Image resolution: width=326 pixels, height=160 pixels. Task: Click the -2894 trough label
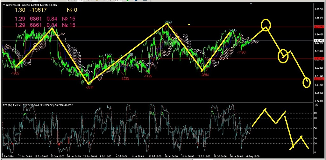point(205,75)
